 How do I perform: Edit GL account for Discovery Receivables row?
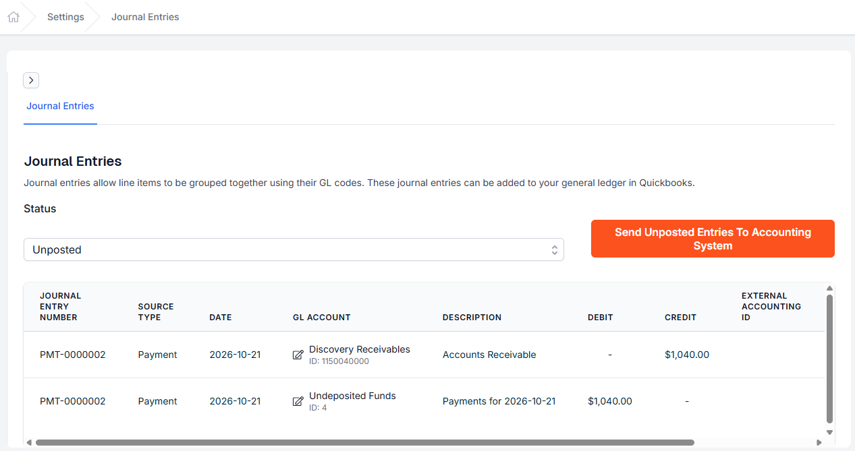point(298,355)
